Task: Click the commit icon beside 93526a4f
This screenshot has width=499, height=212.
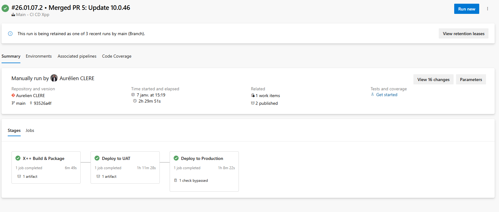Action: [x=31, y=103]
